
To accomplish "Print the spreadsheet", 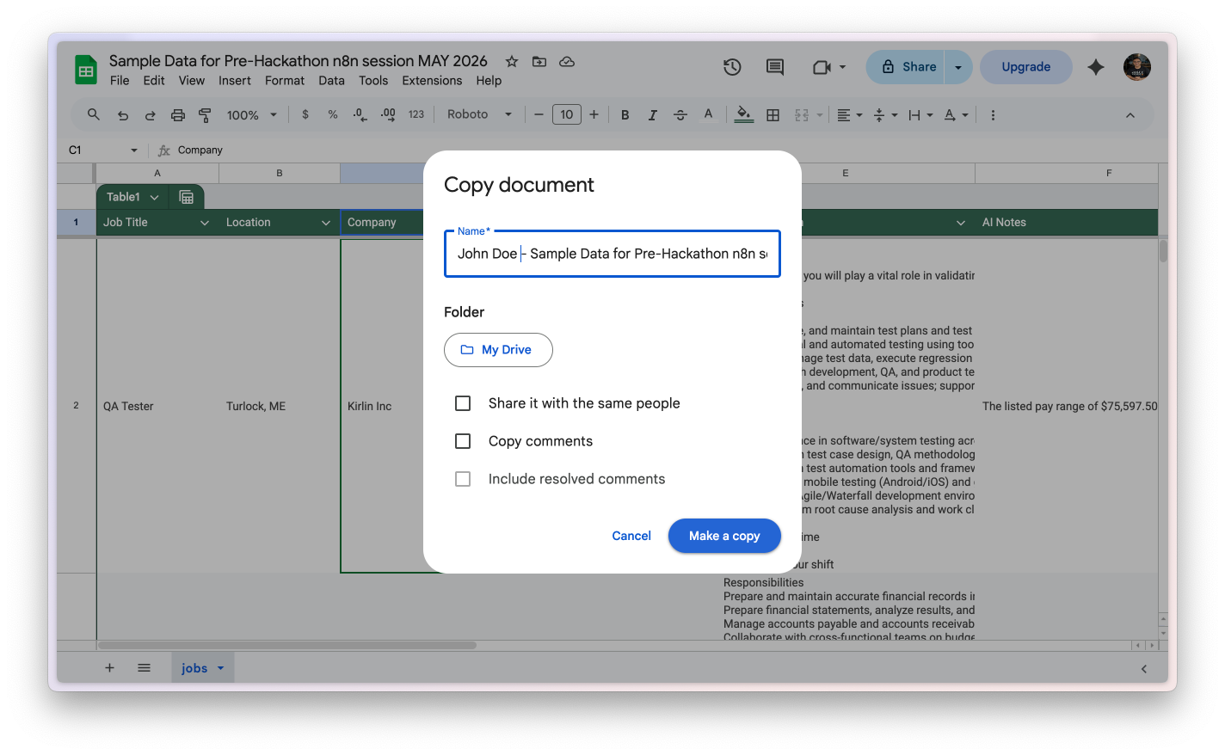I will click(x=178, y=115).
